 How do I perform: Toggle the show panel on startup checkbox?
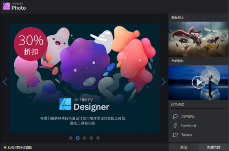pyautogui.click(x=5, y=147)
